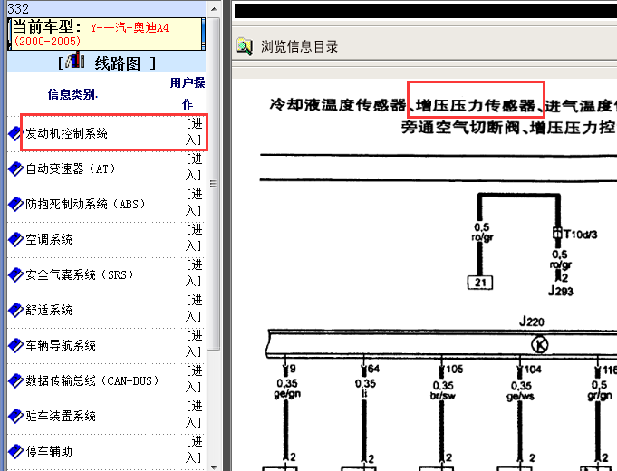Screen dimensions: 617x471
Task: Open 停车辅助 category
Action: point(49,451)
